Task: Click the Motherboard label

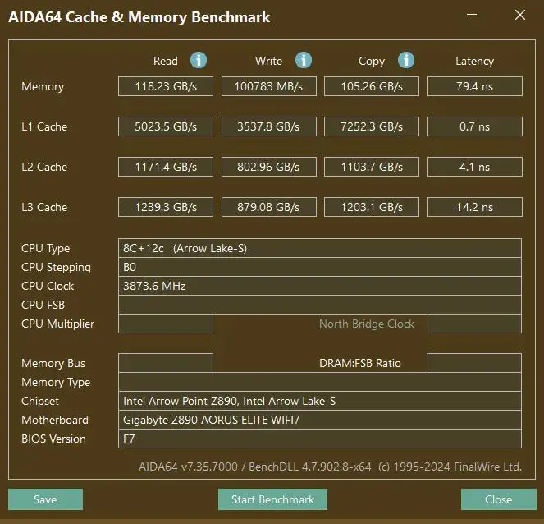Action: [x=55, y=420]
